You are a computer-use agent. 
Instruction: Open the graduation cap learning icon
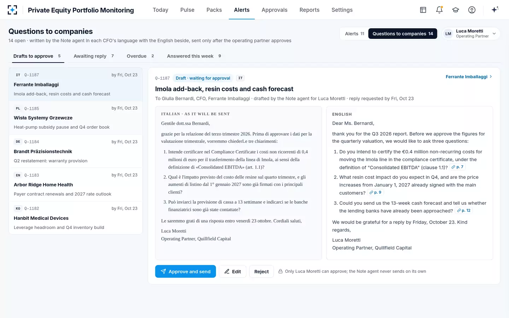tap(456, 10)
